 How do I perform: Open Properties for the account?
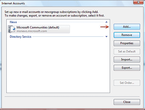127,43
